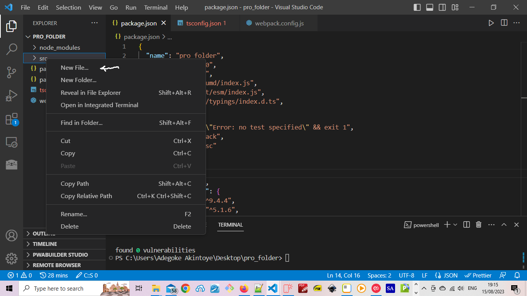Click the Accounts icon
The height and width of the screenshot is (296, 527).
tap(12, 235)
